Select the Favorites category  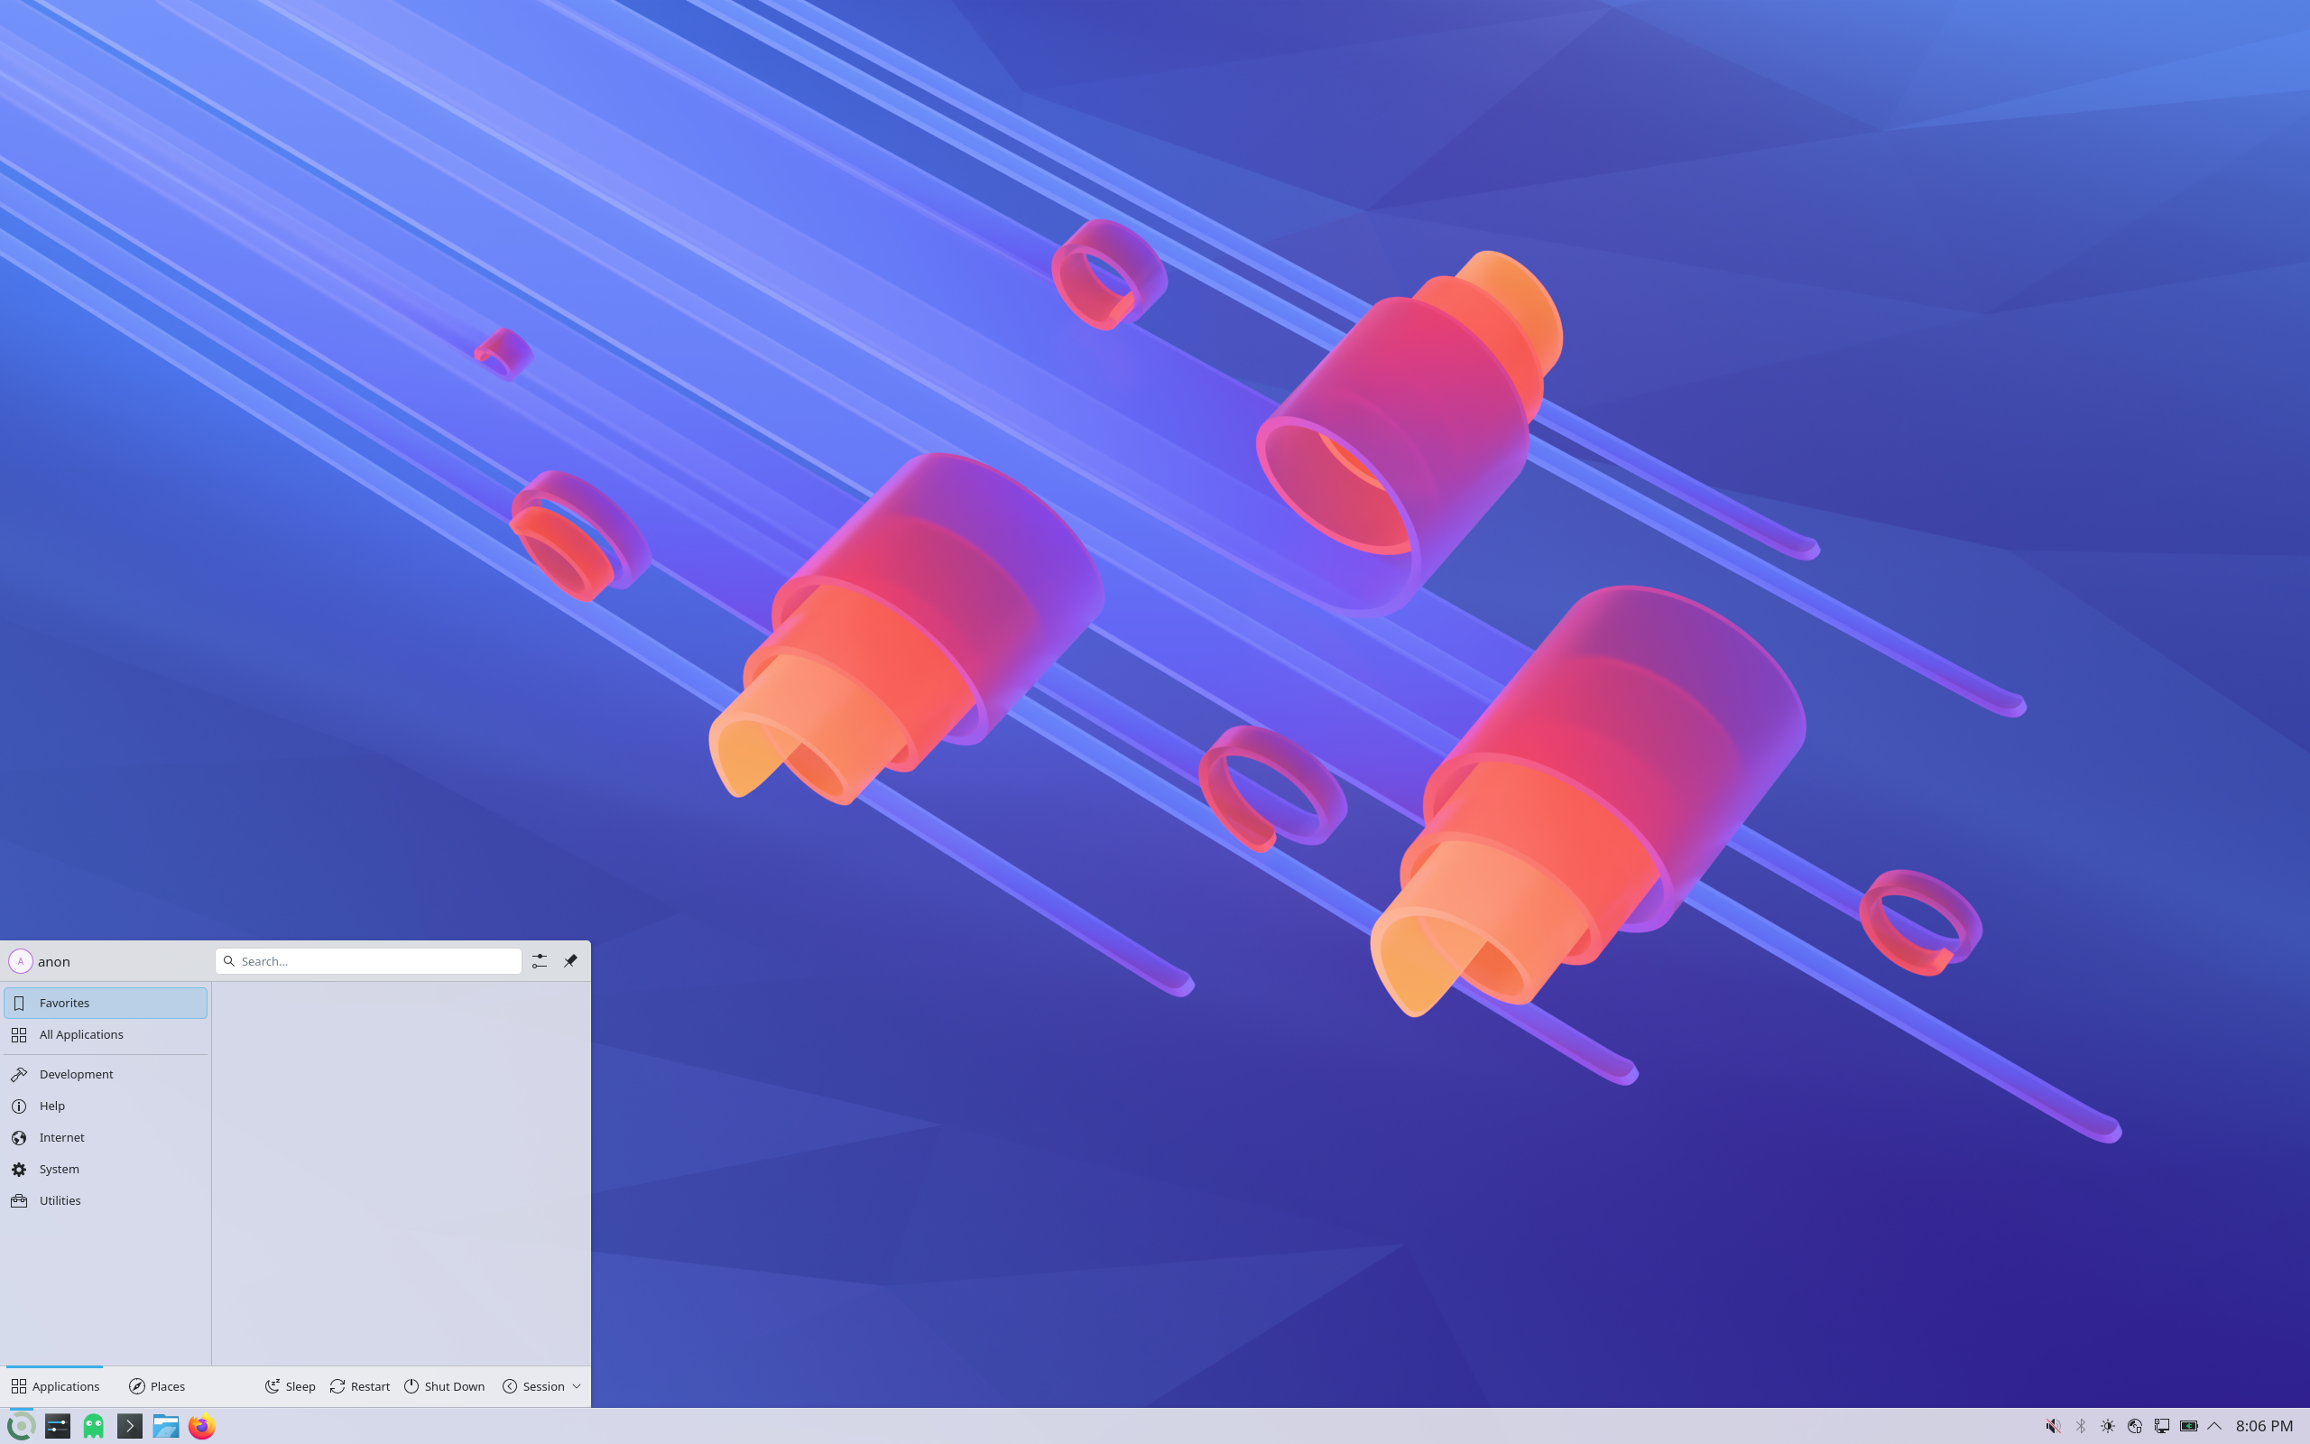[x=105, y=1003]
